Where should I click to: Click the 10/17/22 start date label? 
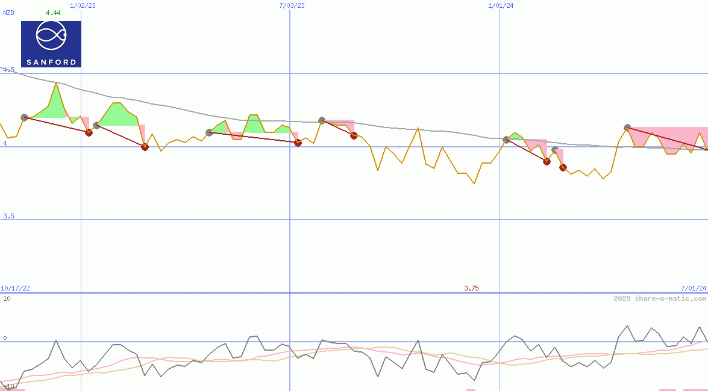point(15,289)
